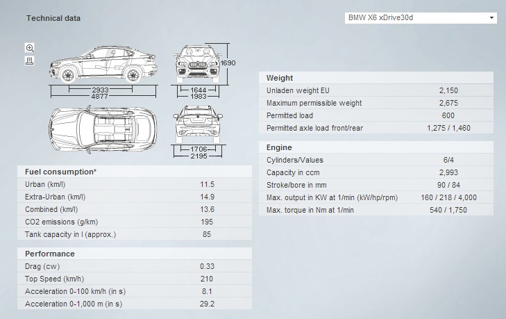The height and width of the screenshot is (319, 506).
Task: Click the 2,993 capacity value
Action: (x=448, y=172)
